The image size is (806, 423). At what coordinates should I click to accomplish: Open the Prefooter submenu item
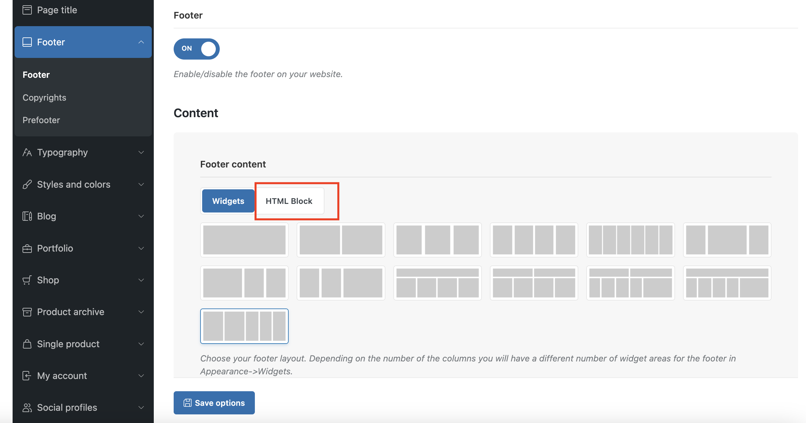[41, 120]
